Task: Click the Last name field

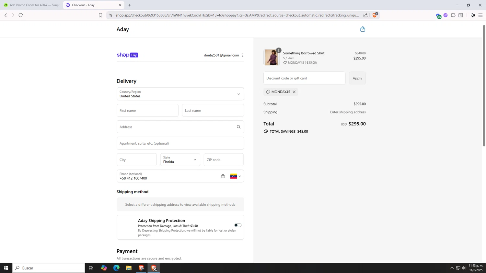Action: coord(213,110)
